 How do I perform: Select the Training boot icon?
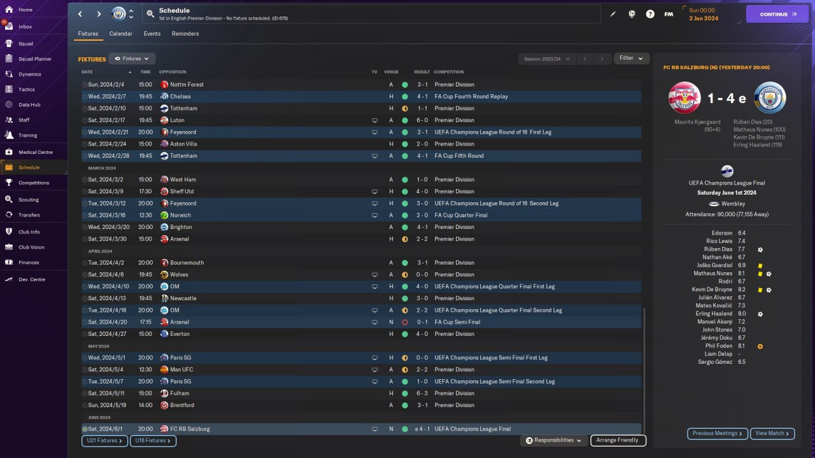point(9,135)
